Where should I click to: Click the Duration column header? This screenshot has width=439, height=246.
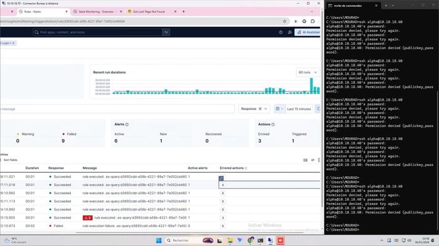pos(32,168)
